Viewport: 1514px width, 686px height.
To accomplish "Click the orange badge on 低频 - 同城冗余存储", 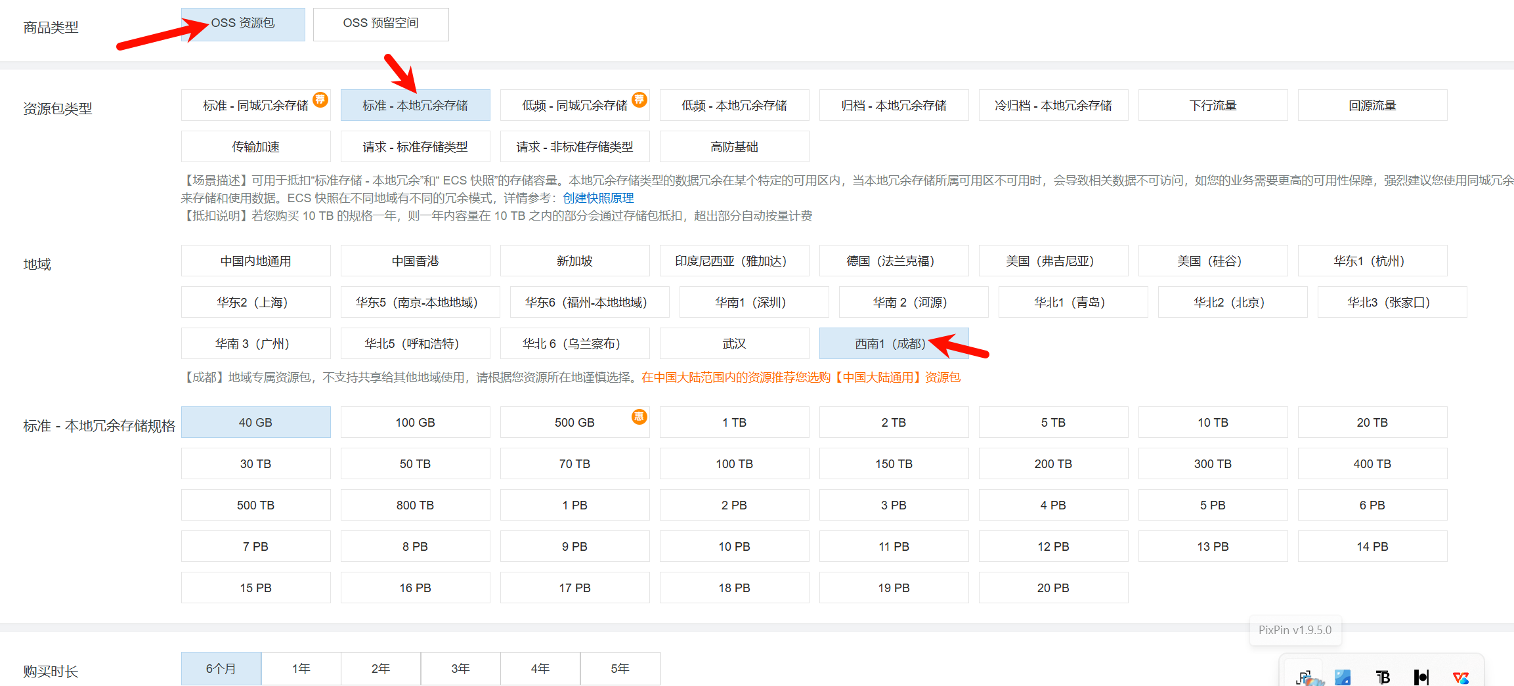I will point(639,99).
